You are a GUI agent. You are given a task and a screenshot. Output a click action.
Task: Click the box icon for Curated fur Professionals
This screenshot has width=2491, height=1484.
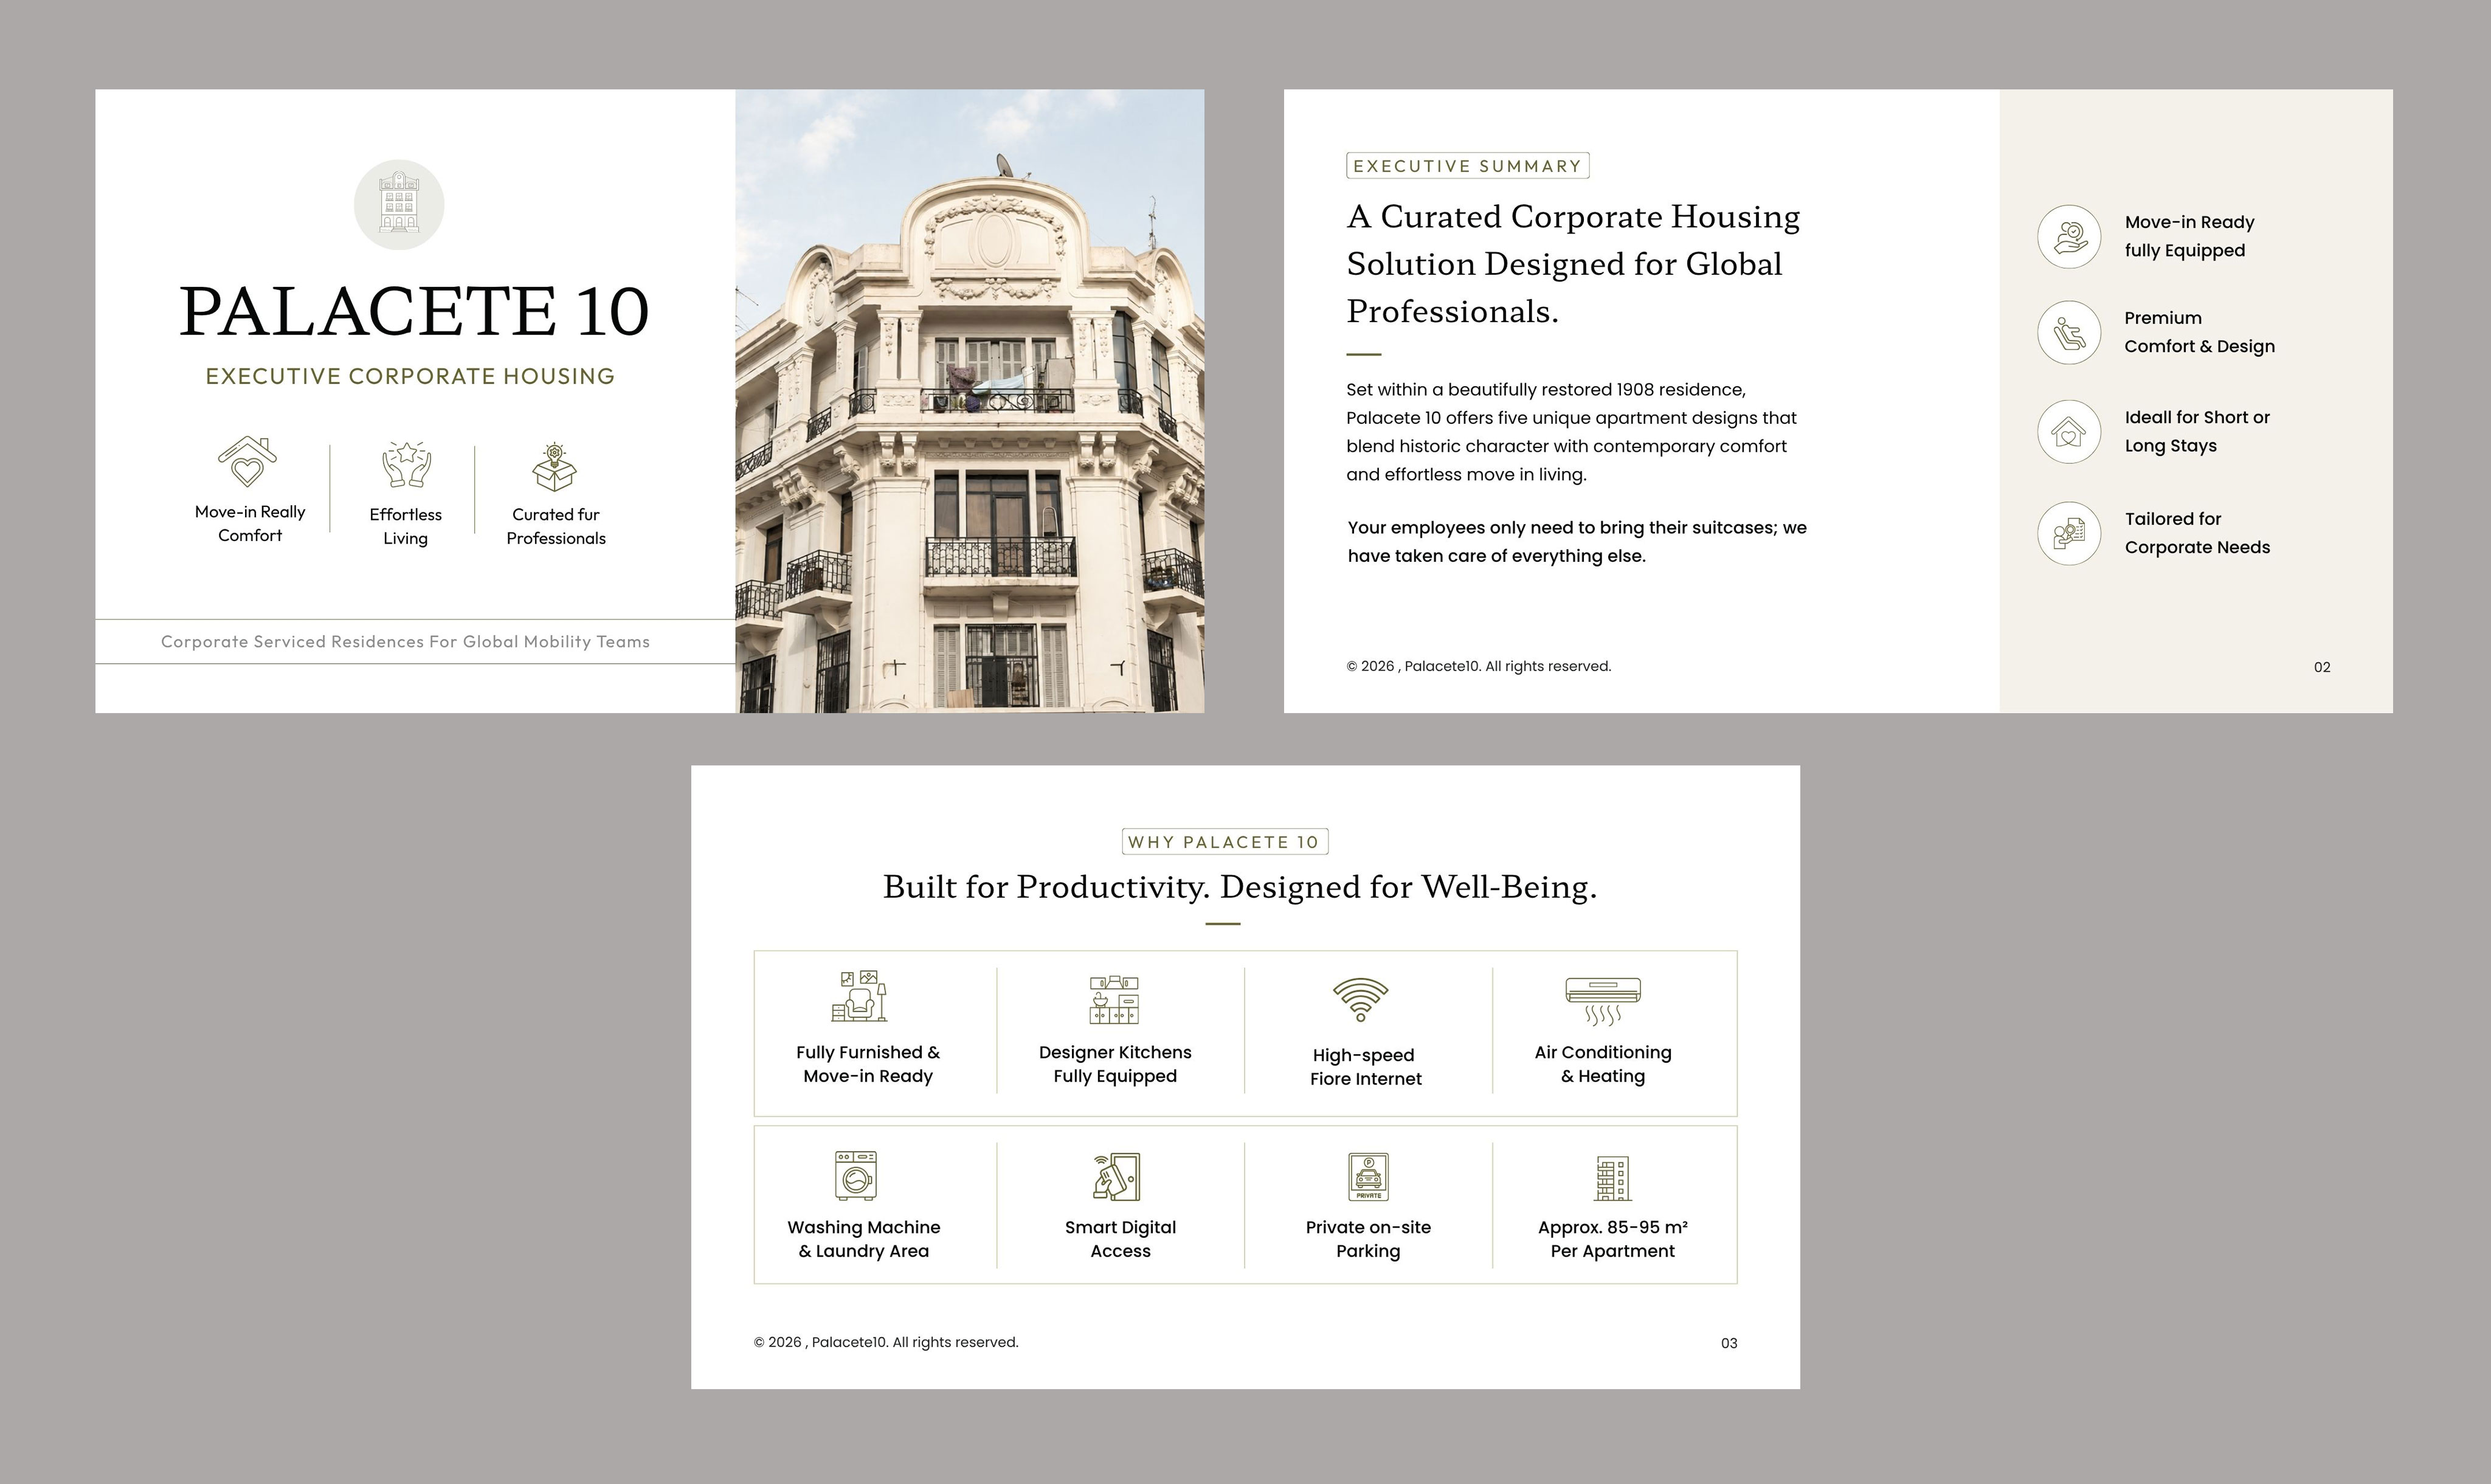point(555,467)
